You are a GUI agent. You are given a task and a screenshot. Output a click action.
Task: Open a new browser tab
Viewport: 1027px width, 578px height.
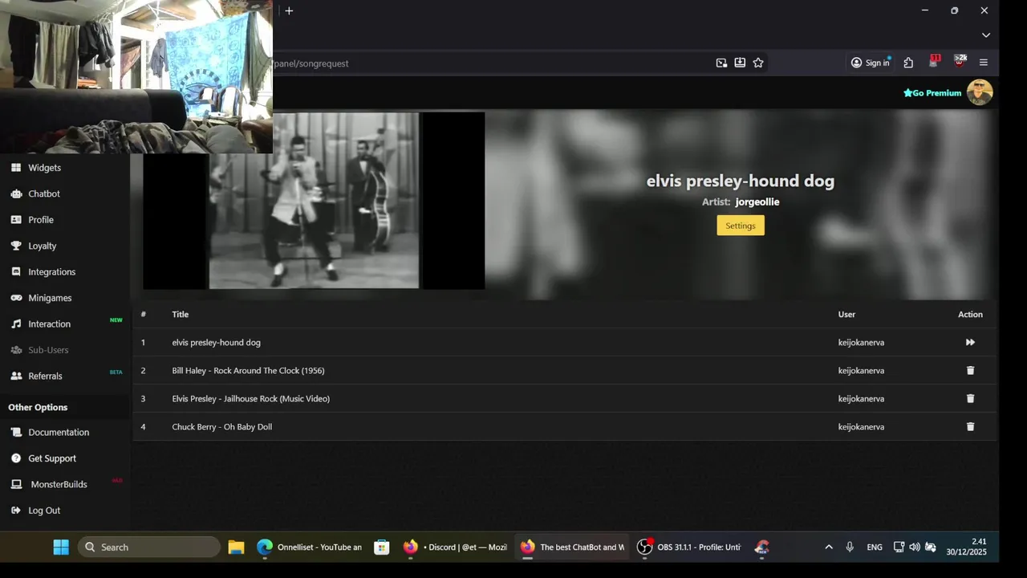click(x=289, y=10)
